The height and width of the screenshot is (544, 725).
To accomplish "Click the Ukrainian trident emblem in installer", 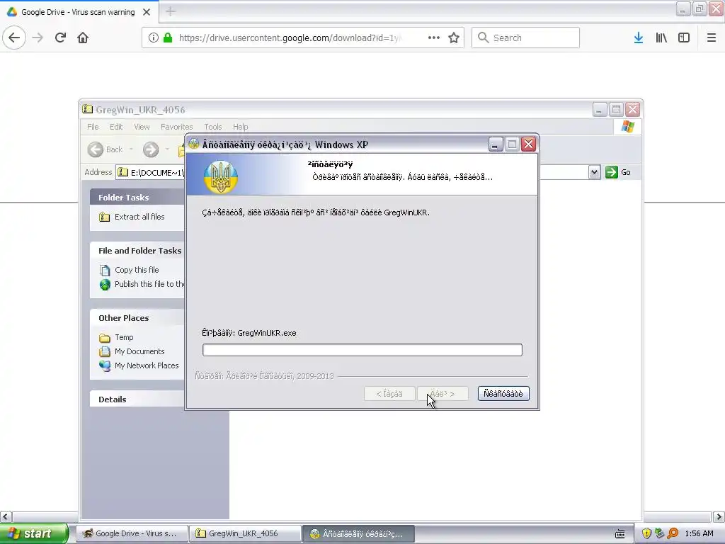I will tap(221, 176).
